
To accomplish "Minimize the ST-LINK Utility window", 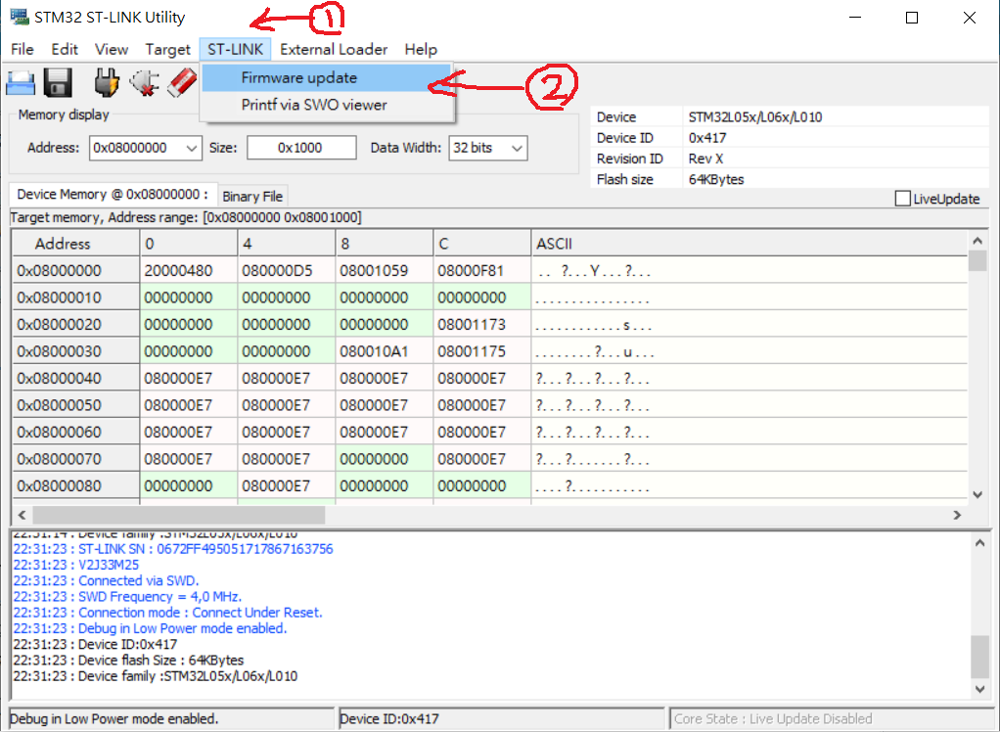I will click(855, 18).
